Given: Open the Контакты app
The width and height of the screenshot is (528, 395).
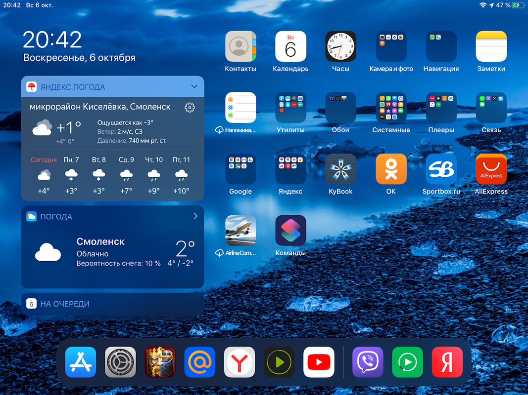Looking at the screenshot, I should coord(240,46).
